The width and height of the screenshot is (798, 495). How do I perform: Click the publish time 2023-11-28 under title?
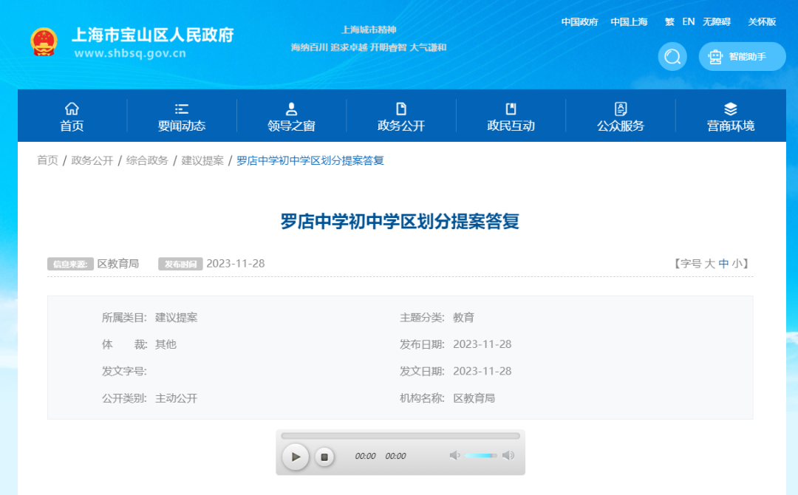235,264
